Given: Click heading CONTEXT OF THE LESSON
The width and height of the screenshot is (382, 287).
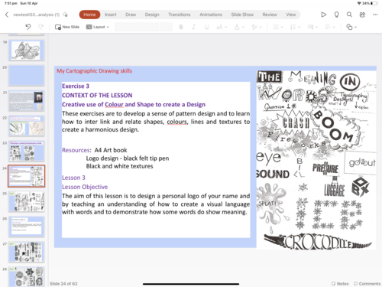Looking at the screenshot, I should (97, 95).
